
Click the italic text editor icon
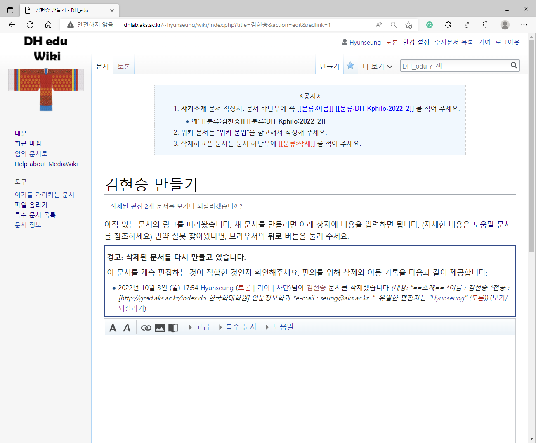point(127,328)
